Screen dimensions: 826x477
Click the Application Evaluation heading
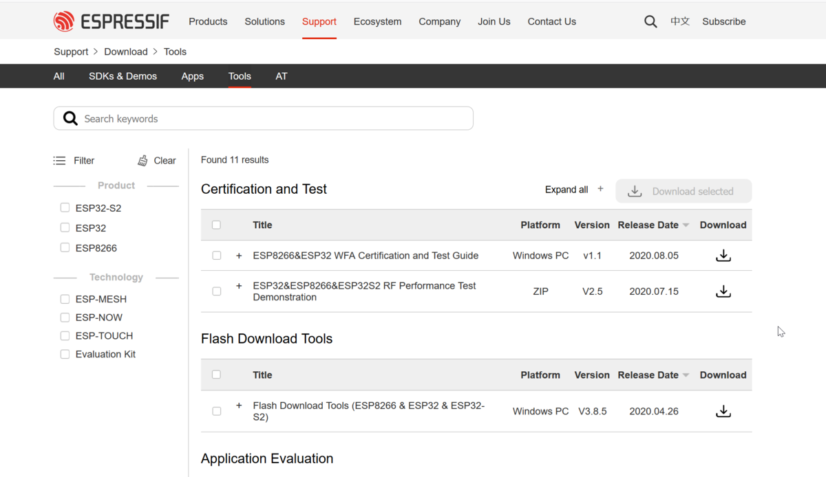[x=267, y=458]
